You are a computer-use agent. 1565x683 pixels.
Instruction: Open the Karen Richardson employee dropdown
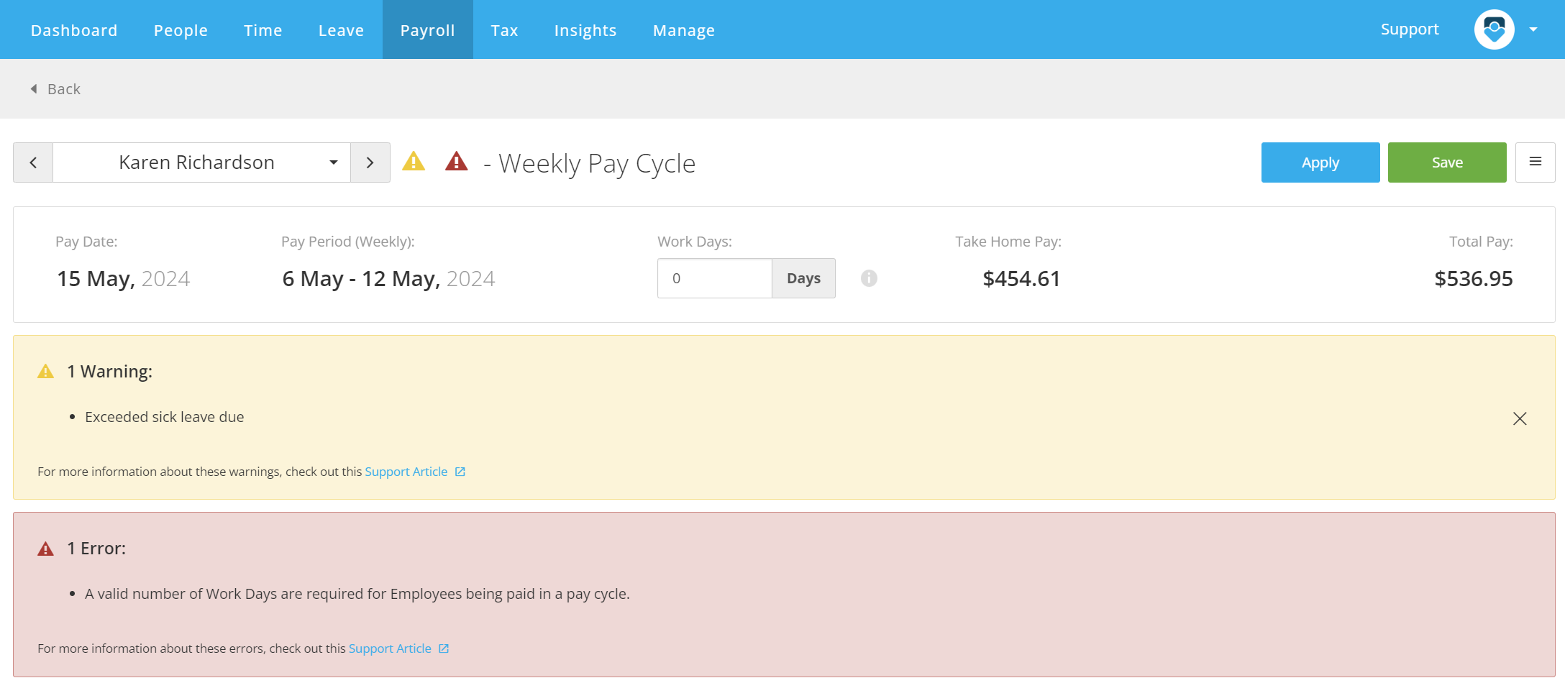[202, 162]
